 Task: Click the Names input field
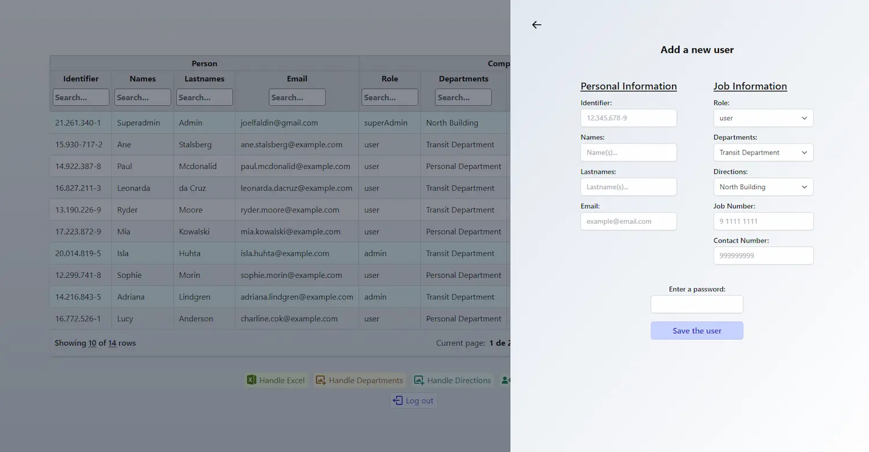[x=629, y=152]
